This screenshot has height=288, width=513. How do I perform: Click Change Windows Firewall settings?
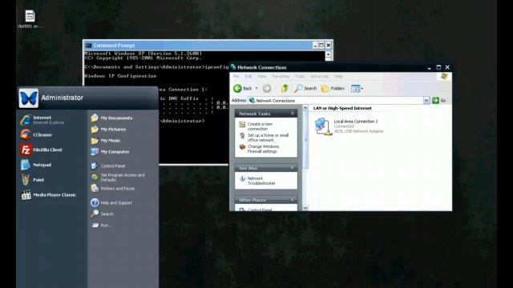[x=259, y=149]
